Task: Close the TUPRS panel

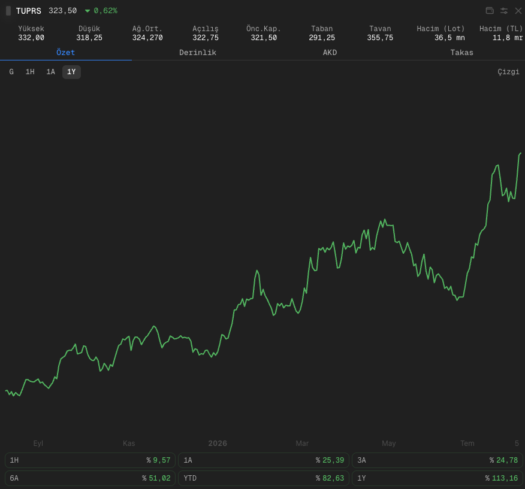Action: tap(518, 11)
